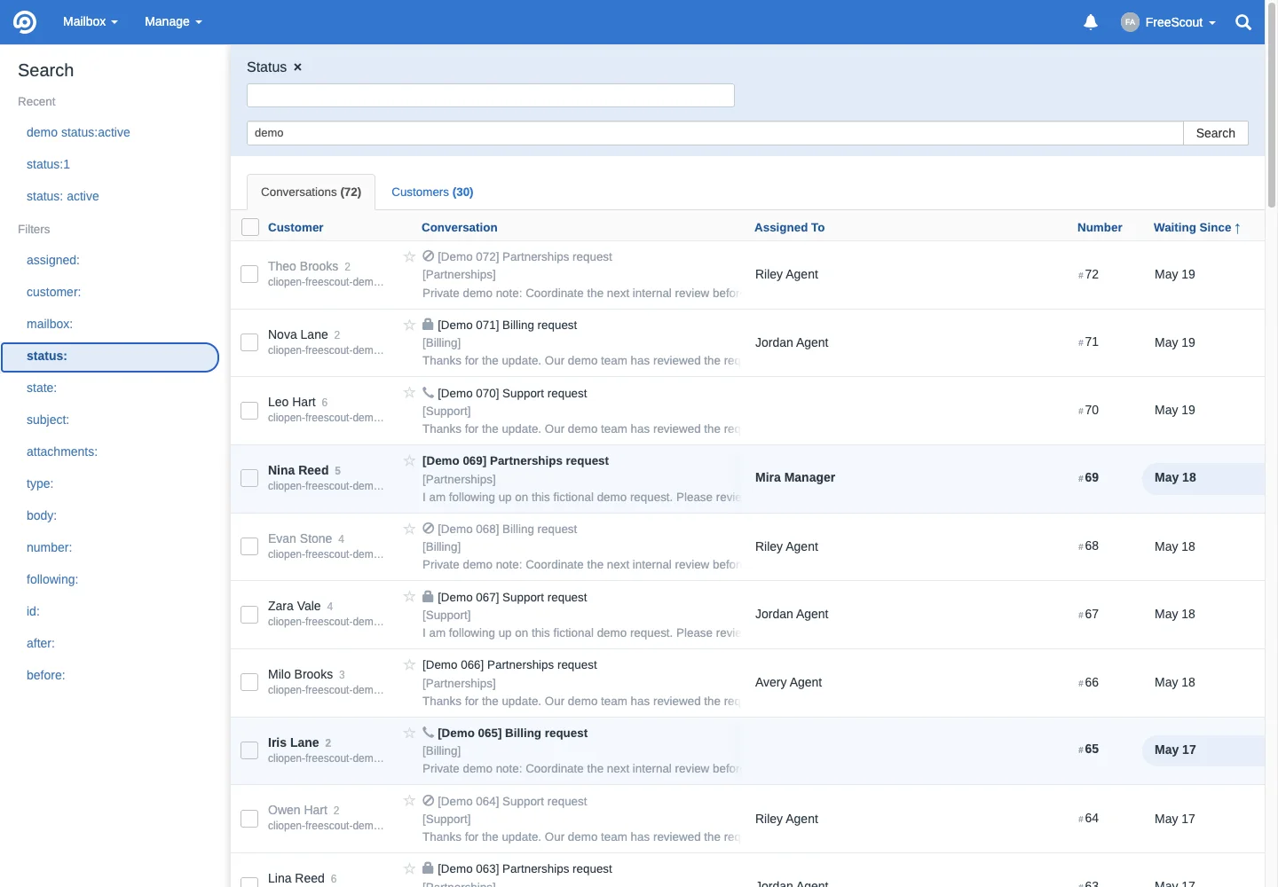Click the phone icon on Demo 065
This screenshot has width=1278, height=887.
[x=428, y=732]
